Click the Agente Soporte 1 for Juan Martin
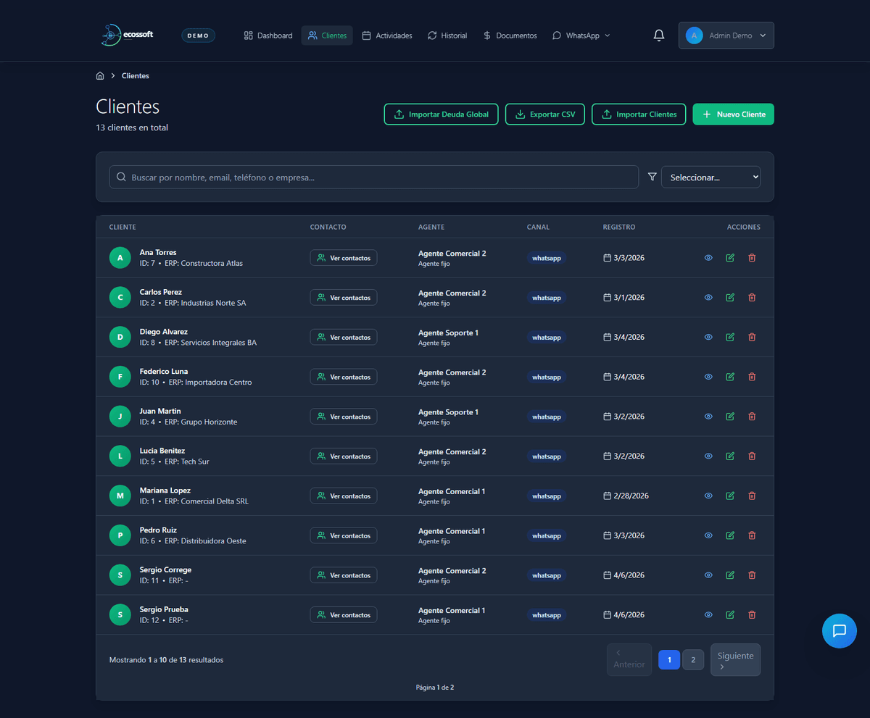The height and width of the screenshot is (718, 870). pos(448,412)
